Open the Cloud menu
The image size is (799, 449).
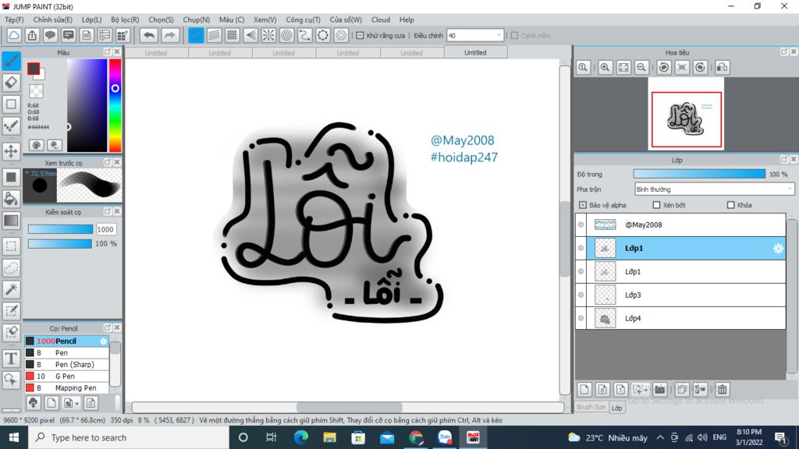(x=381, y=19)
